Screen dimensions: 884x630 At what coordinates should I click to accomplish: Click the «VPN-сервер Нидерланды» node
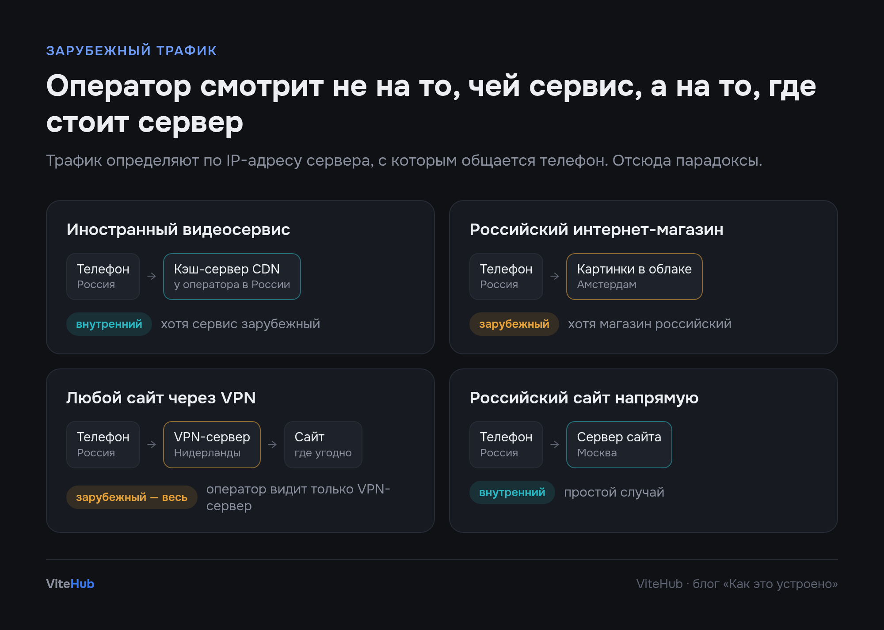212,445
